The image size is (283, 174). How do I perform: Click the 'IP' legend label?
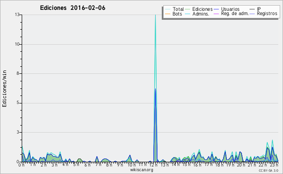tap(259, 9)
